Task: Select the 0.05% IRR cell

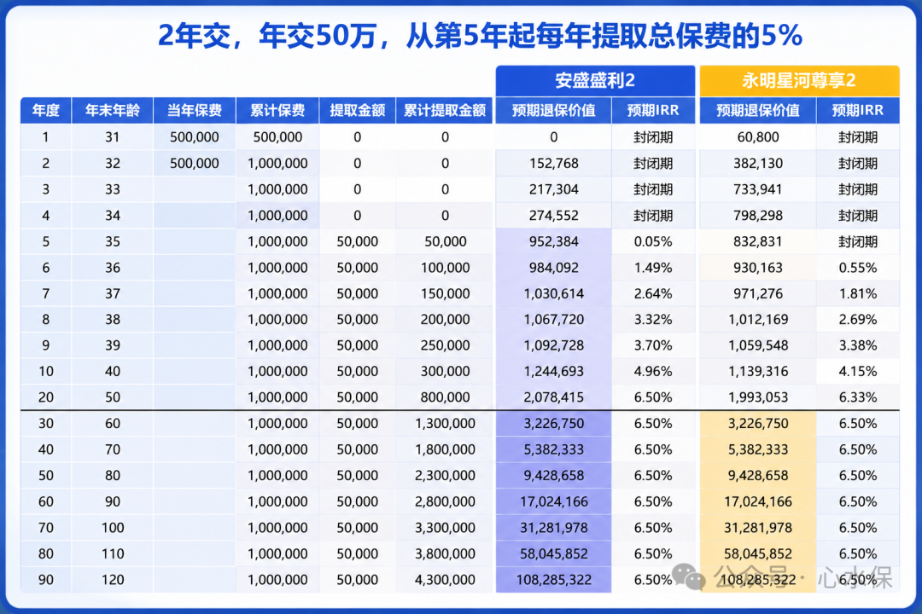Action: tap(653, 241)
